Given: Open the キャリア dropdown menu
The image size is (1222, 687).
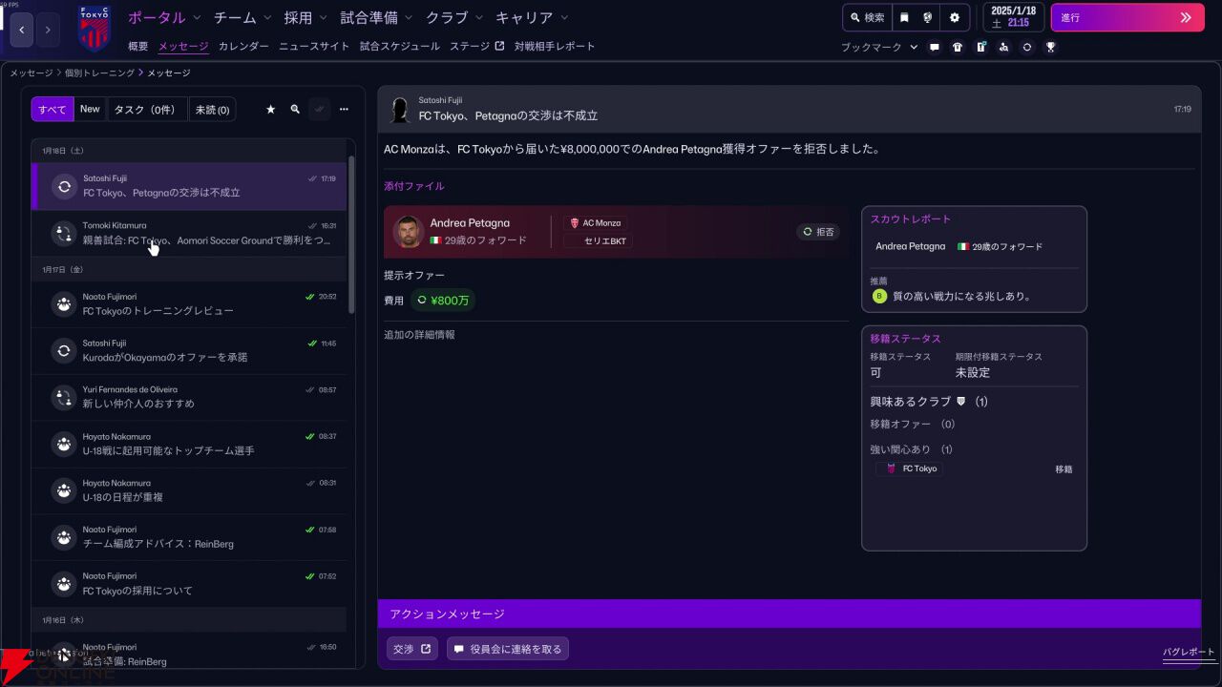Looking at the screenshot, I should (x=532, y=17).
